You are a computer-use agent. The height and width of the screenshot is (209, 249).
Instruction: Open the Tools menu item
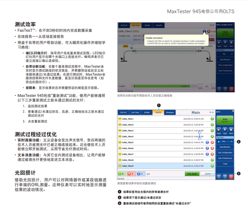click(225, 164)
